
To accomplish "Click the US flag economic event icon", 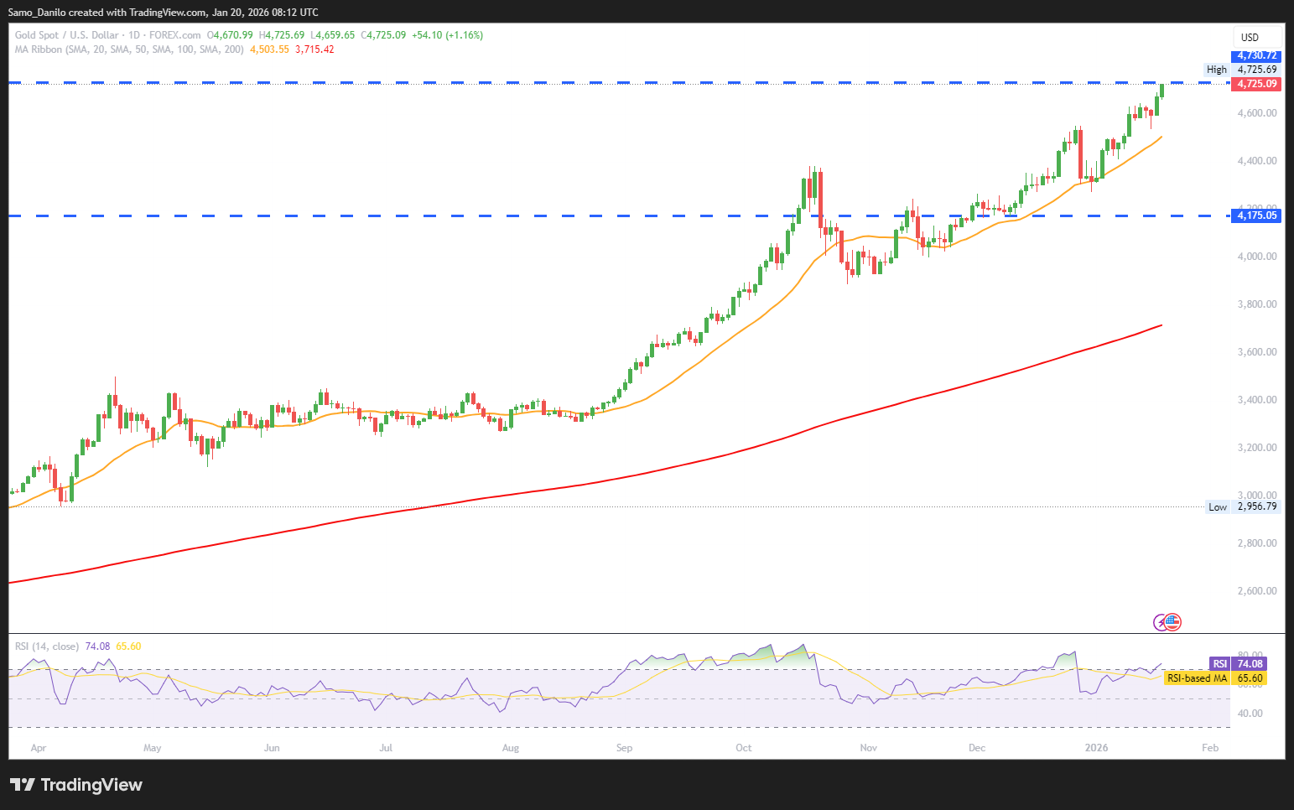I will [1173, 621].
